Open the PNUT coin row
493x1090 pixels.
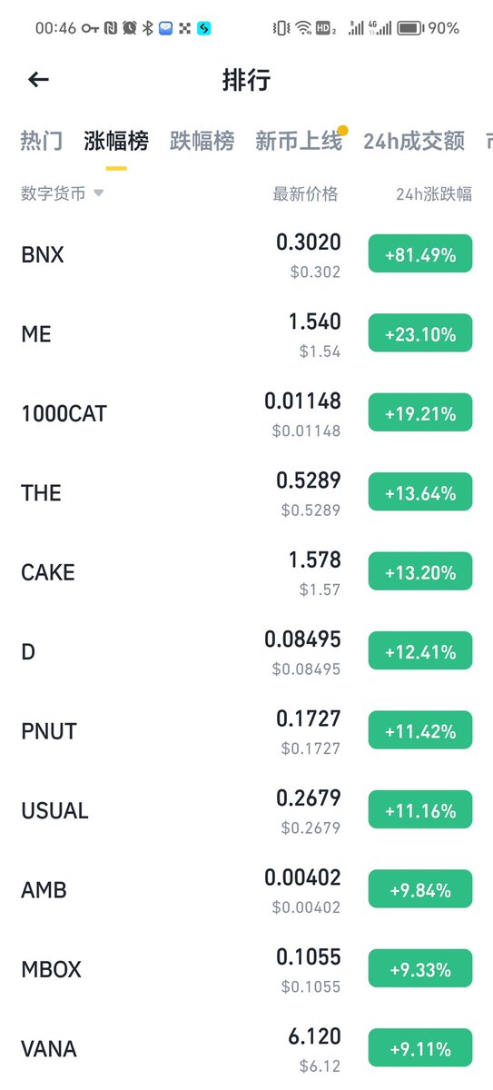click(246, 731)
